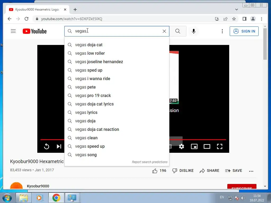
Task: Reload the page in Chrome
Action: (x=26, y=19)
